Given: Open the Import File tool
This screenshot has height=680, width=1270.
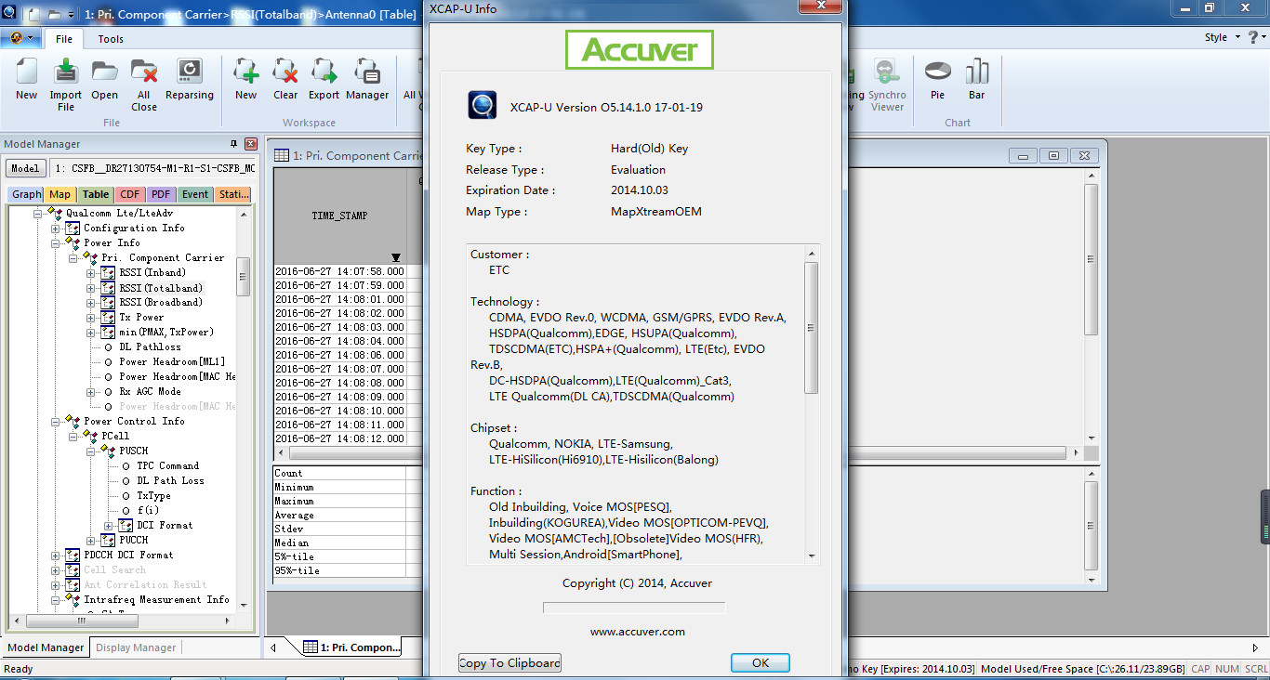Looking at the screenshot, I should pyautogui.click(x=65, y=82).
